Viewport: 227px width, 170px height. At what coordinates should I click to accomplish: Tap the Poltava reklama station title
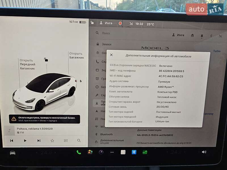click(35, 129)
